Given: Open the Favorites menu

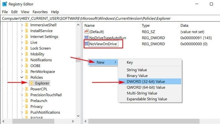Looking at the screenshot, I should click(x=40, y=12).
